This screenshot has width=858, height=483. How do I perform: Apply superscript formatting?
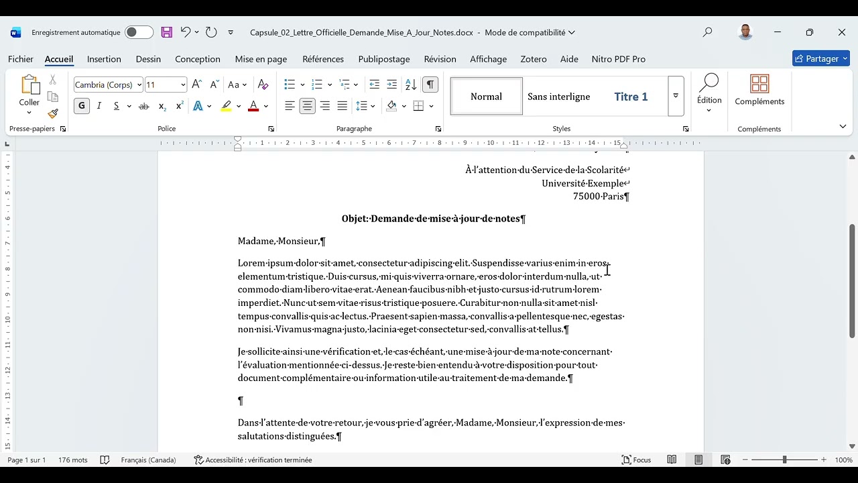[180, 106]
